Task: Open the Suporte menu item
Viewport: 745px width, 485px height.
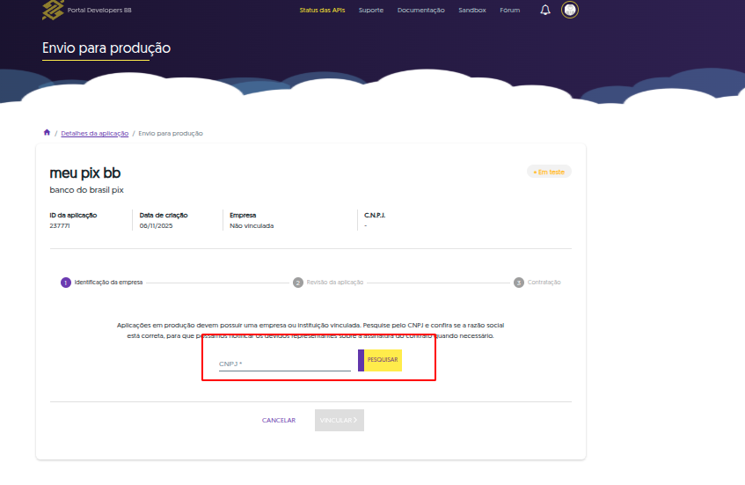Action: 371,11
